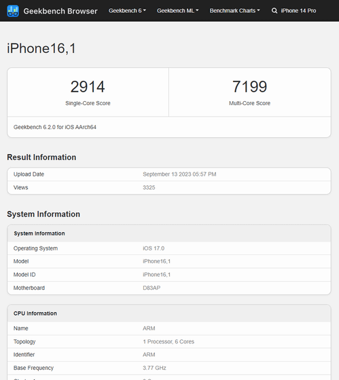Click the Upload Date label
This screenshot has width=339, height=380.
click(x=29, y=174)
